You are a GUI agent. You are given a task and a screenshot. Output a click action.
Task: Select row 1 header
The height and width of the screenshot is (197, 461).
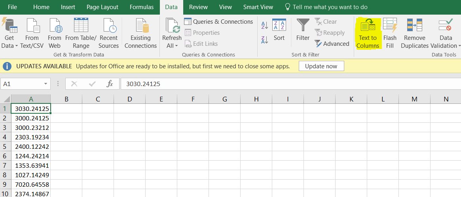(x=5, y=109)
